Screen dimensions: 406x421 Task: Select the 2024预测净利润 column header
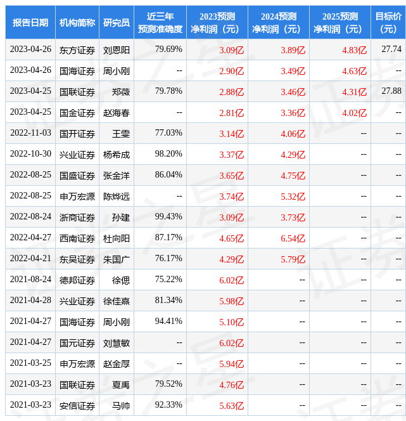[x=279, y=23]
